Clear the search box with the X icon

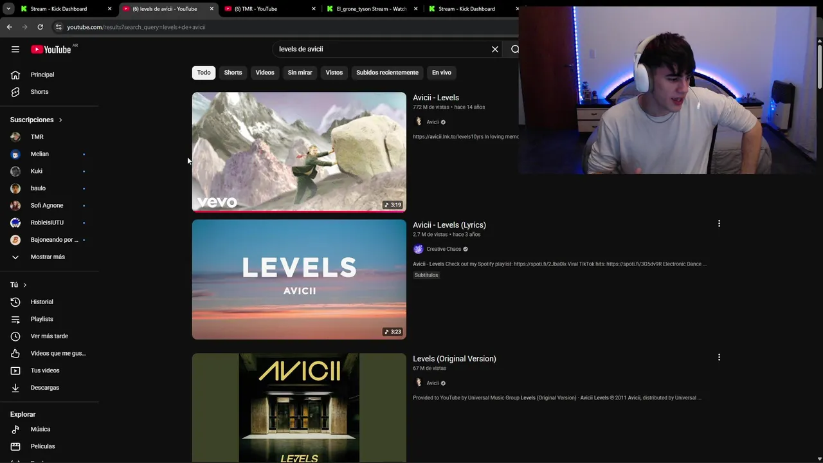(x=495, y=49)
